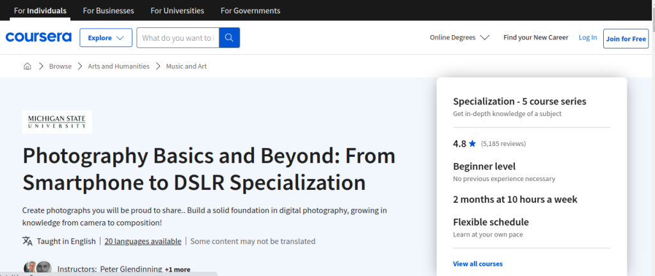Click the 4.8 rating value

click(459, 143)
